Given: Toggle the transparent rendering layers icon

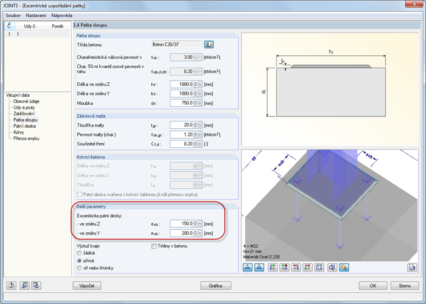Looking at the screenshot, I should pyautogui.click(x=344, y=268).
